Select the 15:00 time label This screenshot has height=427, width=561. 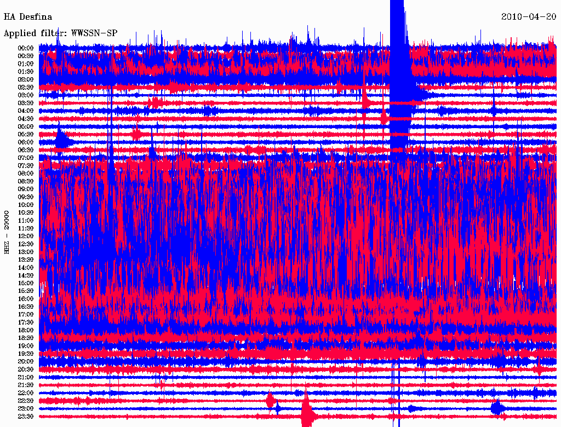coord(25,284)
